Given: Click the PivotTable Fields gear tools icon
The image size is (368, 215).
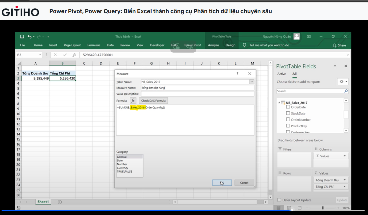Looking at the screenshot, I should pyautogui.click(x=342, y=82).
